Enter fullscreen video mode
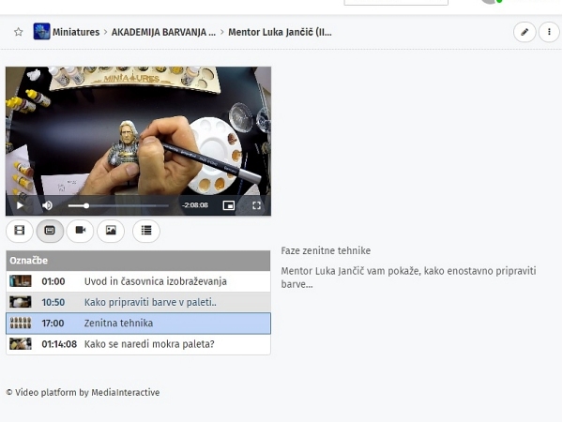 pos(256,205)
